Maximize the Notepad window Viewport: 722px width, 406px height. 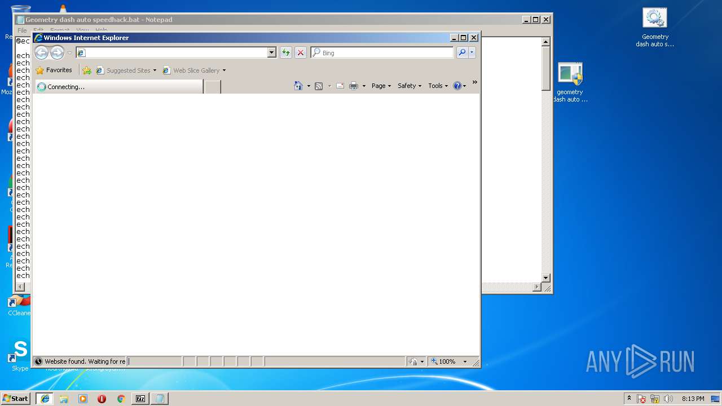point(536,19)
